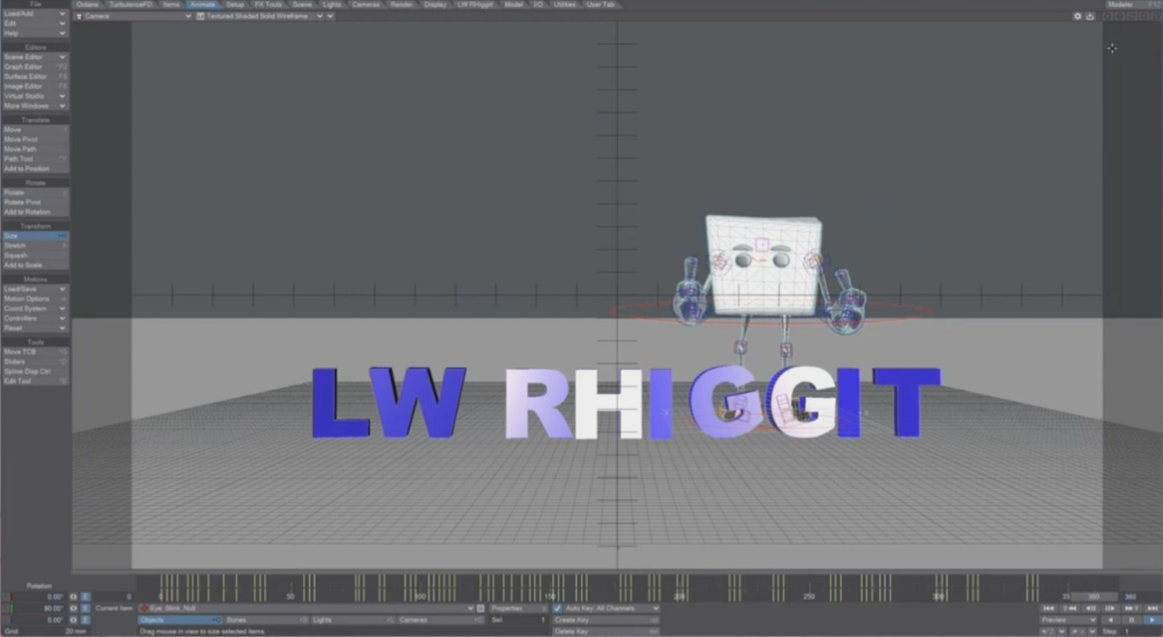Switch item selection mode to Cameras
The height and width of the screenshot is (637, 1163).
pos(440,620)
